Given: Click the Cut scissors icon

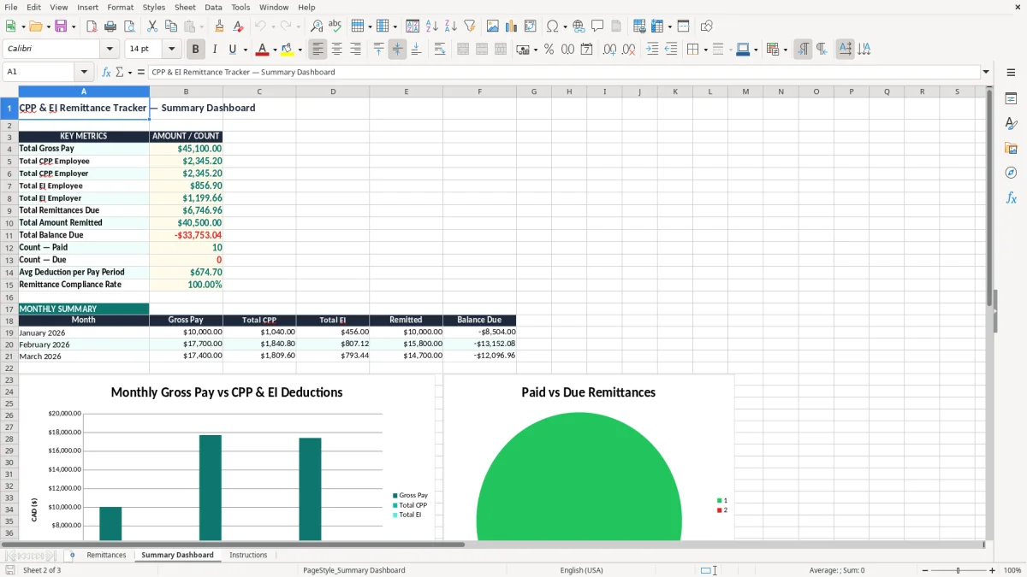Looking at the screenshot, I should [152, 26].
